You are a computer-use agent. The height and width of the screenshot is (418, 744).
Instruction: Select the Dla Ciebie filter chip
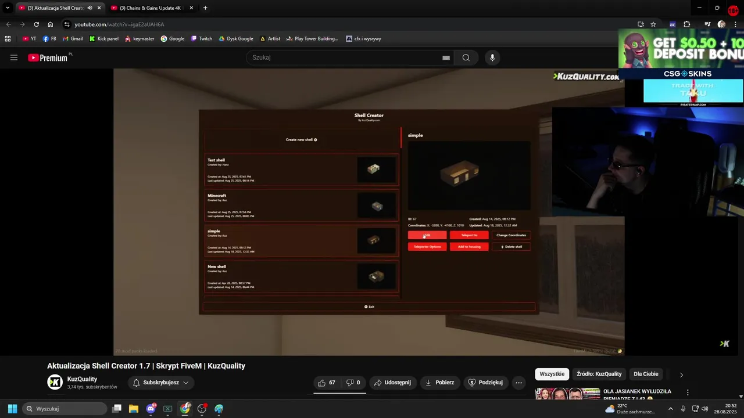[646, 374]
